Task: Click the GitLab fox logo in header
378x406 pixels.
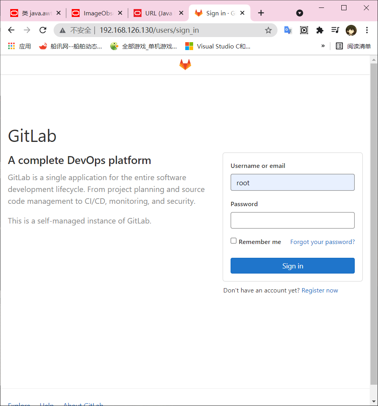Action: click(185, 65)
